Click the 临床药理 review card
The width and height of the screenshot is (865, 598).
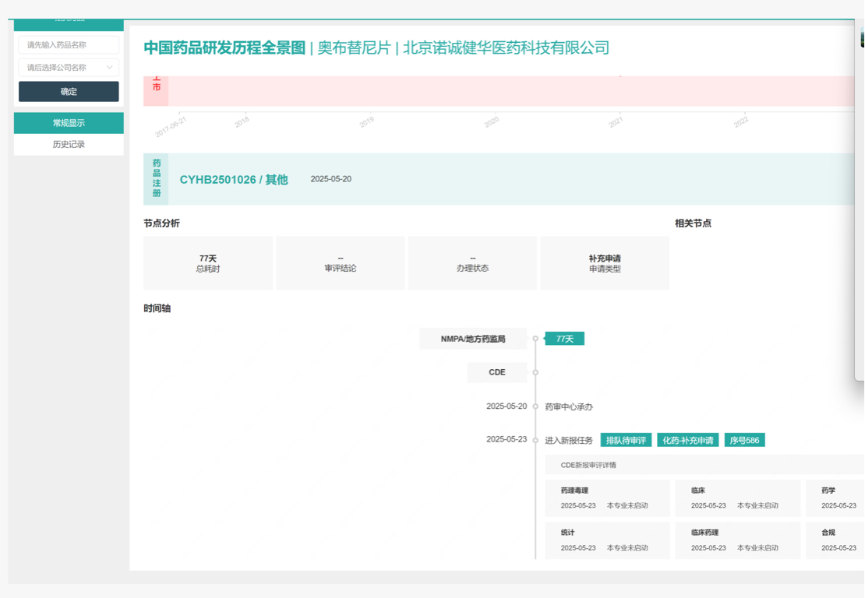tap(737, 540)
